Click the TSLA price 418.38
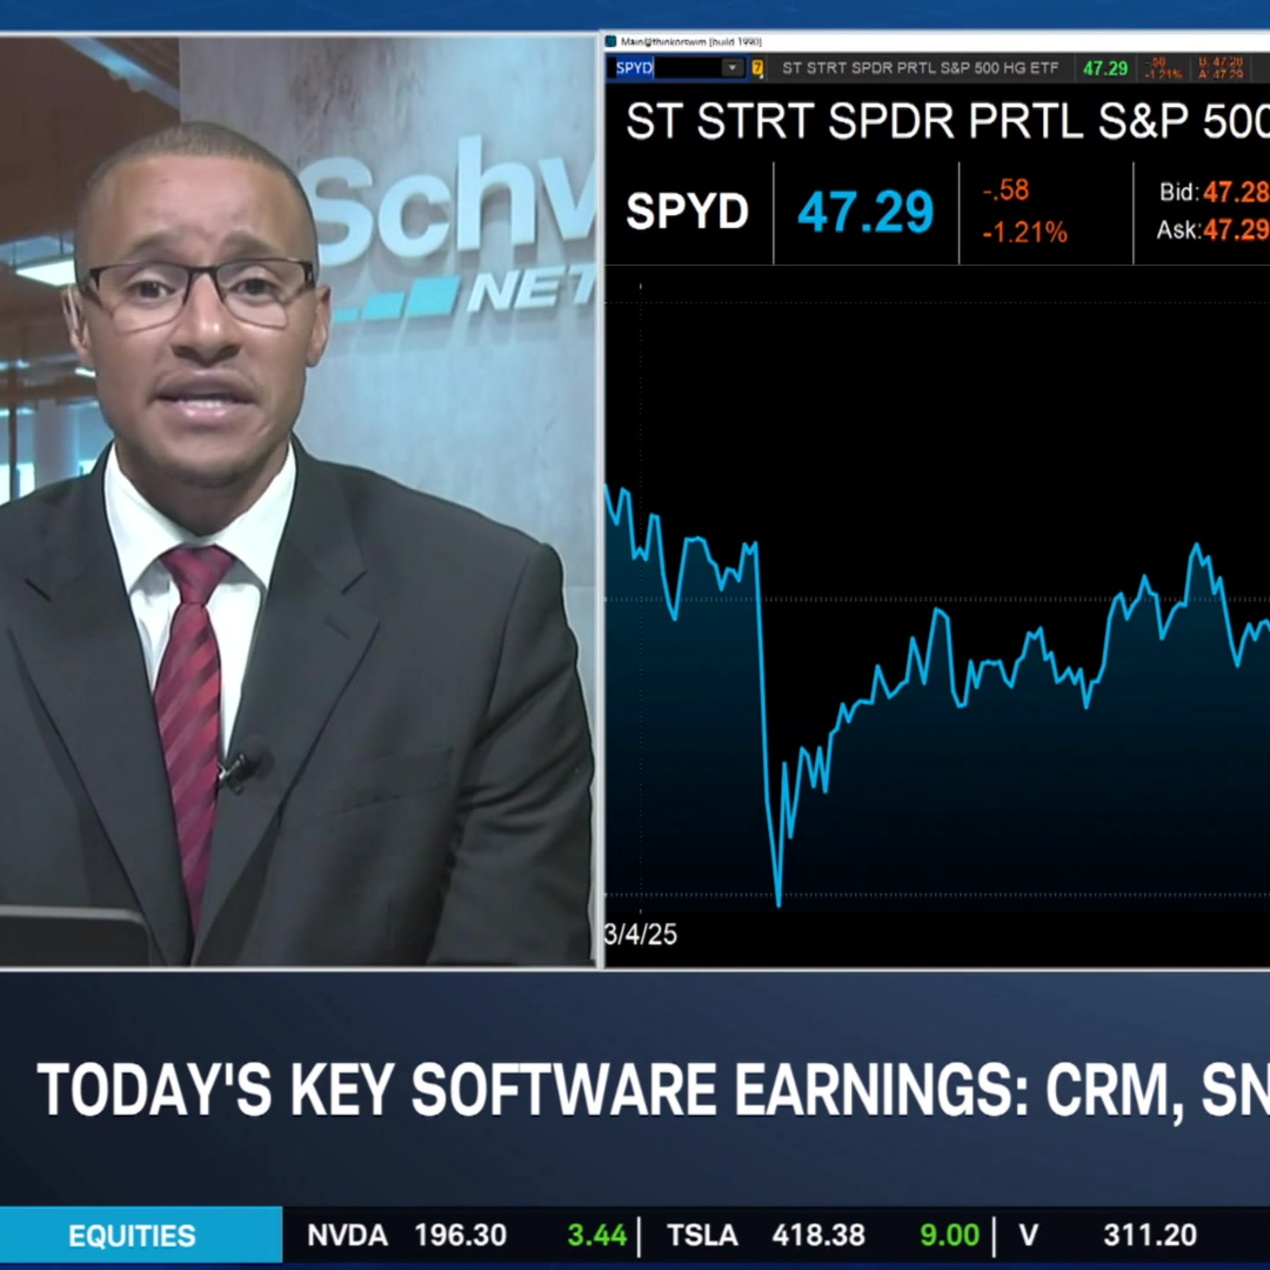The height and width of the screenshot is (1270, 1270). point(818,1236)
